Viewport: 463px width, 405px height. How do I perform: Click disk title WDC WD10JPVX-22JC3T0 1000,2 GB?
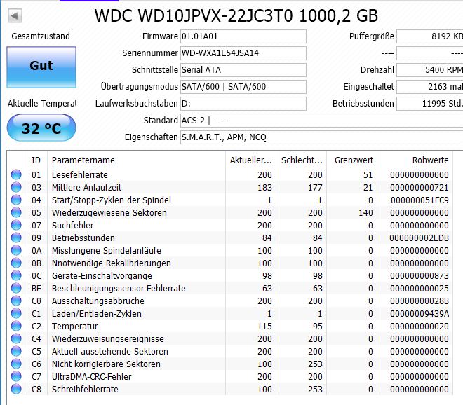236,15
